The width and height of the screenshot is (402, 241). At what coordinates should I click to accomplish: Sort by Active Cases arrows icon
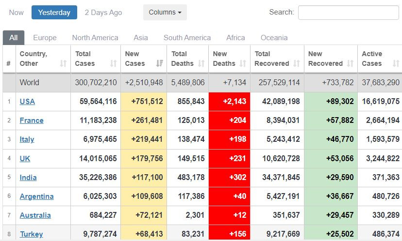pyautogui.click(x=396, y=63)
